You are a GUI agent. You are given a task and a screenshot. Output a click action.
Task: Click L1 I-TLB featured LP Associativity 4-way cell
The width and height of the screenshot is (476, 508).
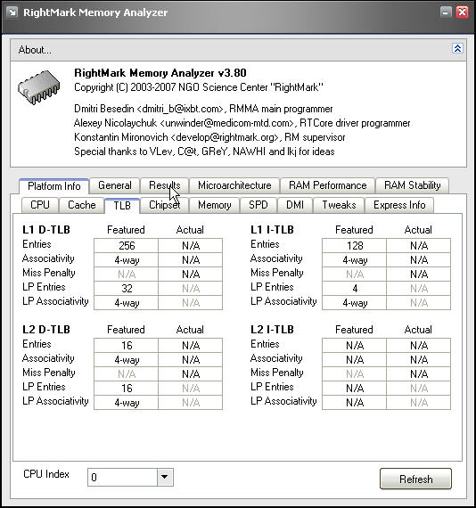[355, 303]
